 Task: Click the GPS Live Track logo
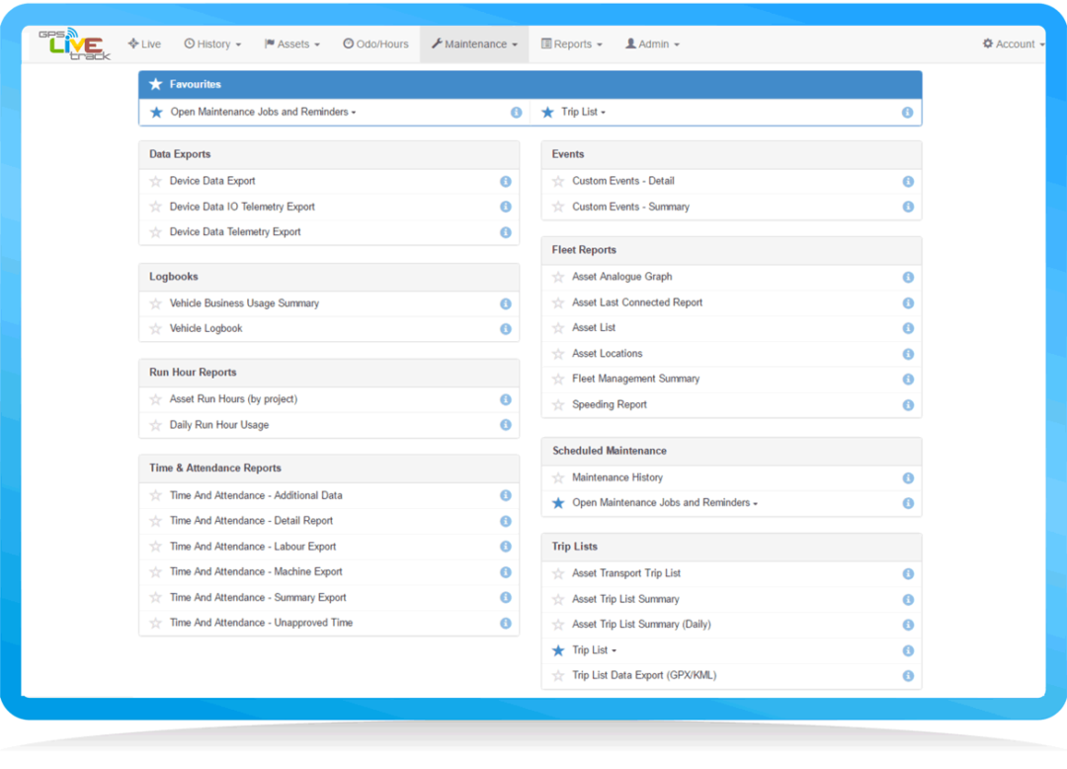point(73,44)
